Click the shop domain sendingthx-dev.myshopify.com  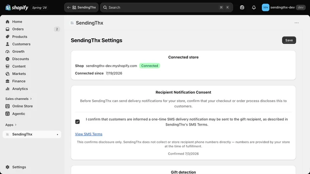[x=111, y=66]
